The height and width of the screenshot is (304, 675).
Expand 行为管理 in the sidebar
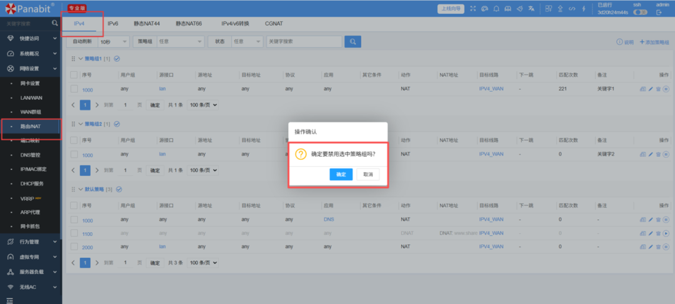[31, 242]
